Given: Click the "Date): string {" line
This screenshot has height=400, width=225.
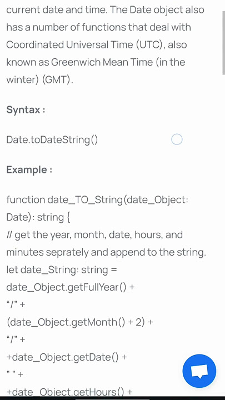Looking at the screenshot, I should 38,217.
